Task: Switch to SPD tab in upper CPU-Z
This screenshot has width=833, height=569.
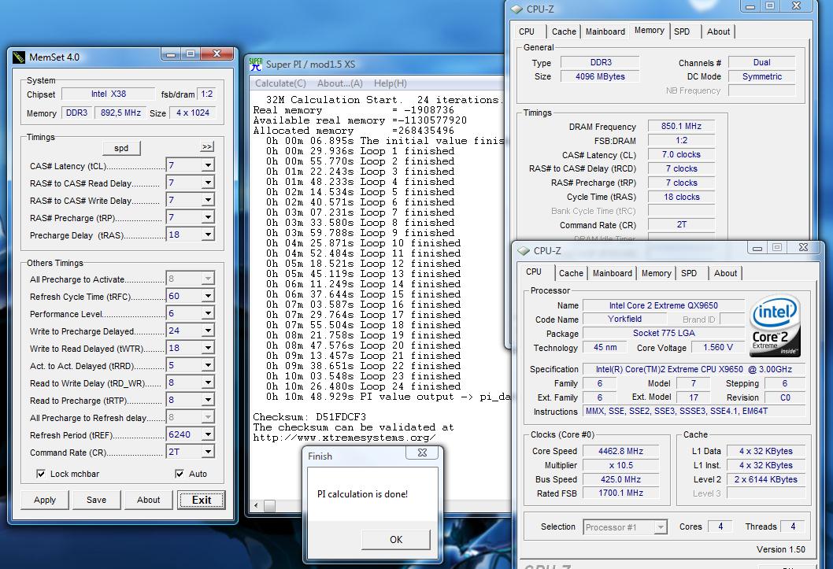Action: [x=682, y=31]
